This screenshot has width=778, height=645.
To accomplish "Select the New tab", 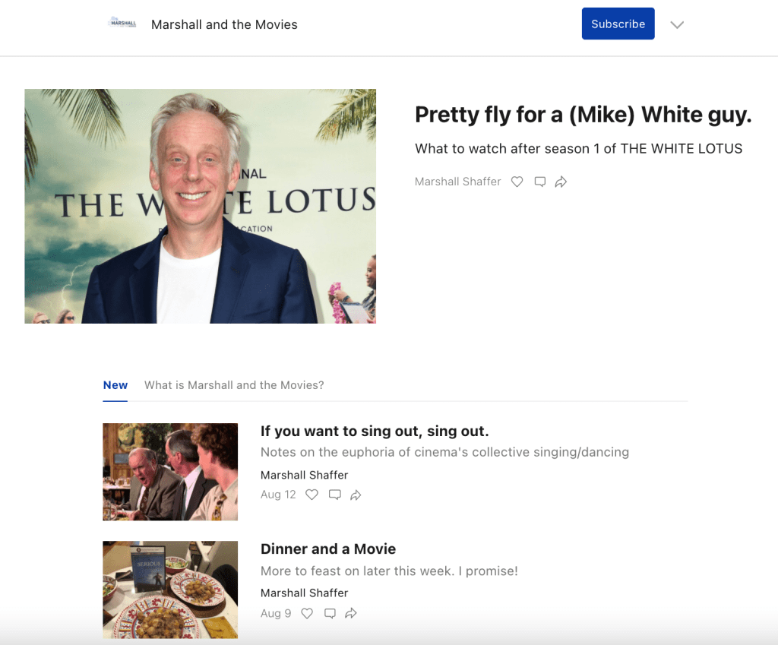I will pos(115,385).
